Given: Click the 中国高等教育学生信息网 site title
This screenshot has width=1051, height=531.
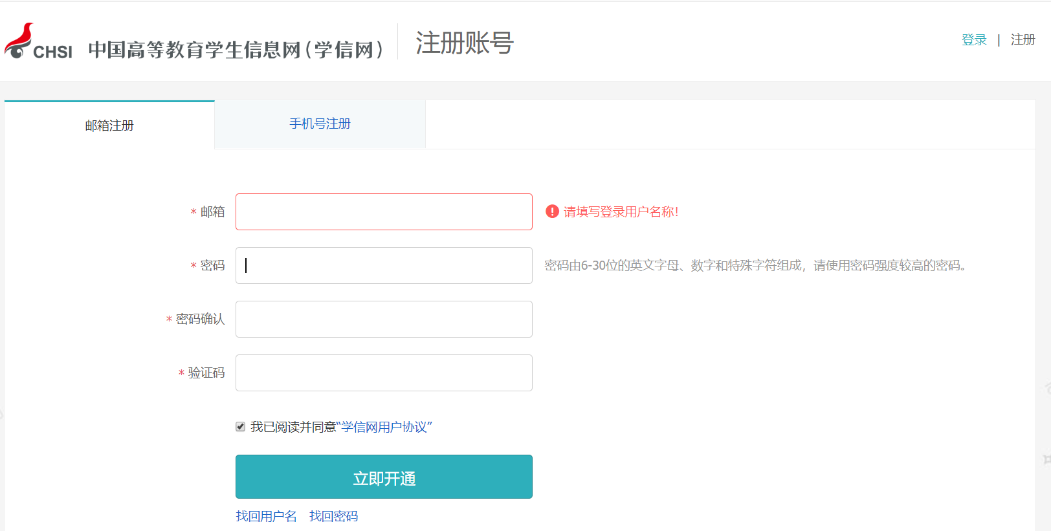Looking at the screenshot, I should pos(236,50).
